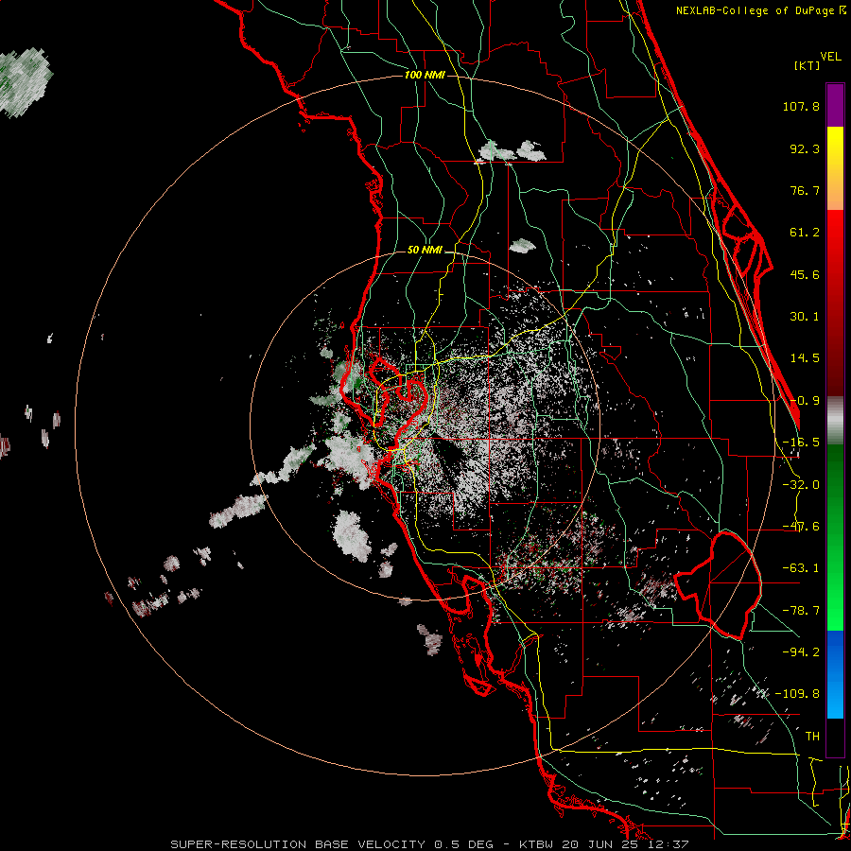Select the 92.3 velocity scale value
Viewport: 851px width, 851px height.
805,148
